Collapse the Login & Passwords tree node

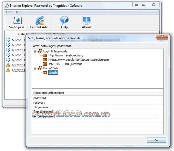35,51
